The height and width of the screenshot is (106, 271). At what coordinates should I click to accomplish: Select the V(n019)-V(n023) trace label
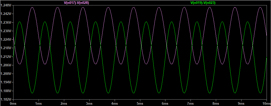coord(203,3)
